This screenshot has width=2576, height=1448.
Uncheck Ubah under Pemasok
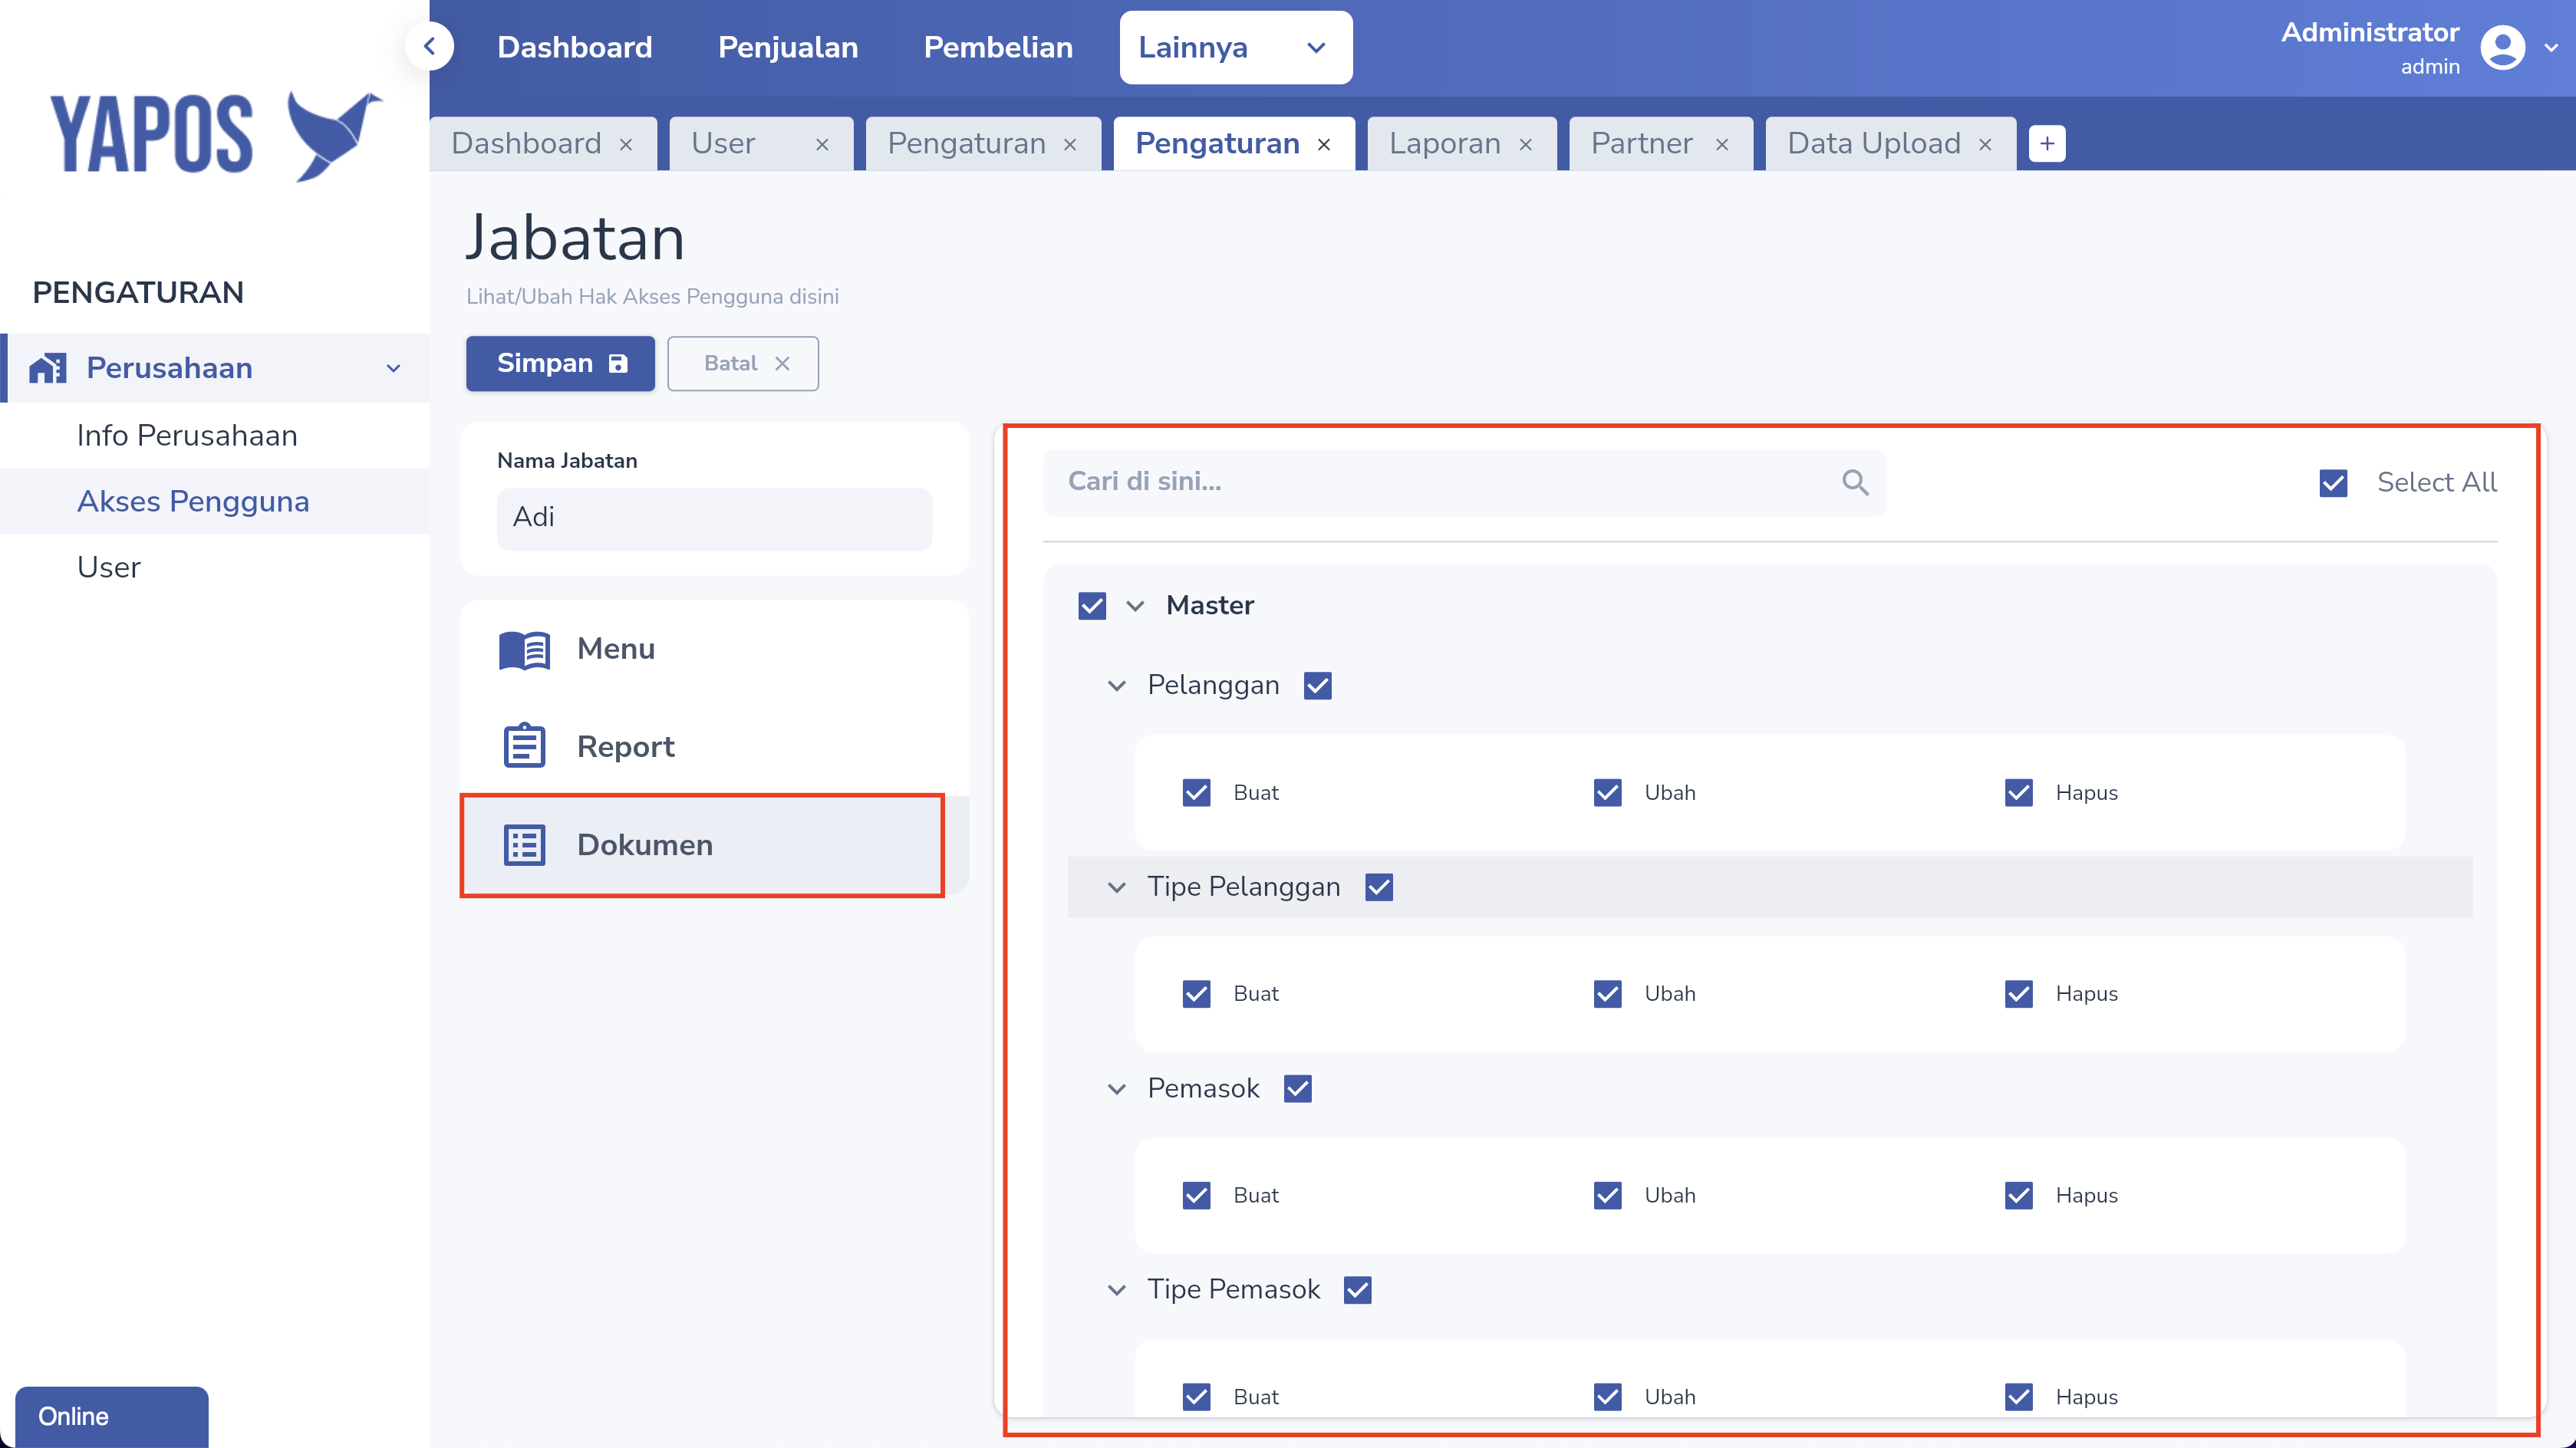1607,1196
